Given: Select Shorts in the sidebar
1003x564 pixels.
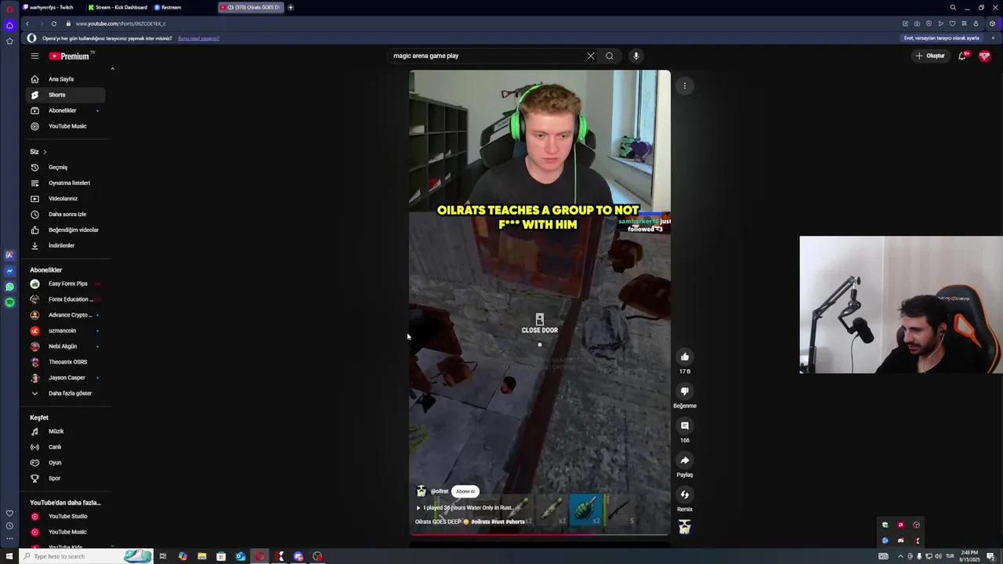Looking at the screenshot, I should coord(66,95).
